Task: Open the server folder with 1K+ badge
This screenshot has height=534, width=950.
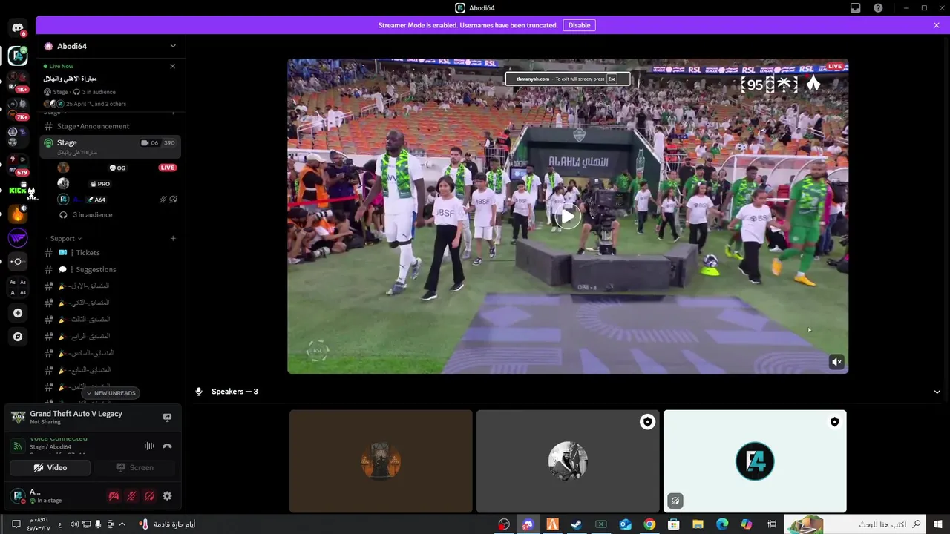Action: coord(18,80)
